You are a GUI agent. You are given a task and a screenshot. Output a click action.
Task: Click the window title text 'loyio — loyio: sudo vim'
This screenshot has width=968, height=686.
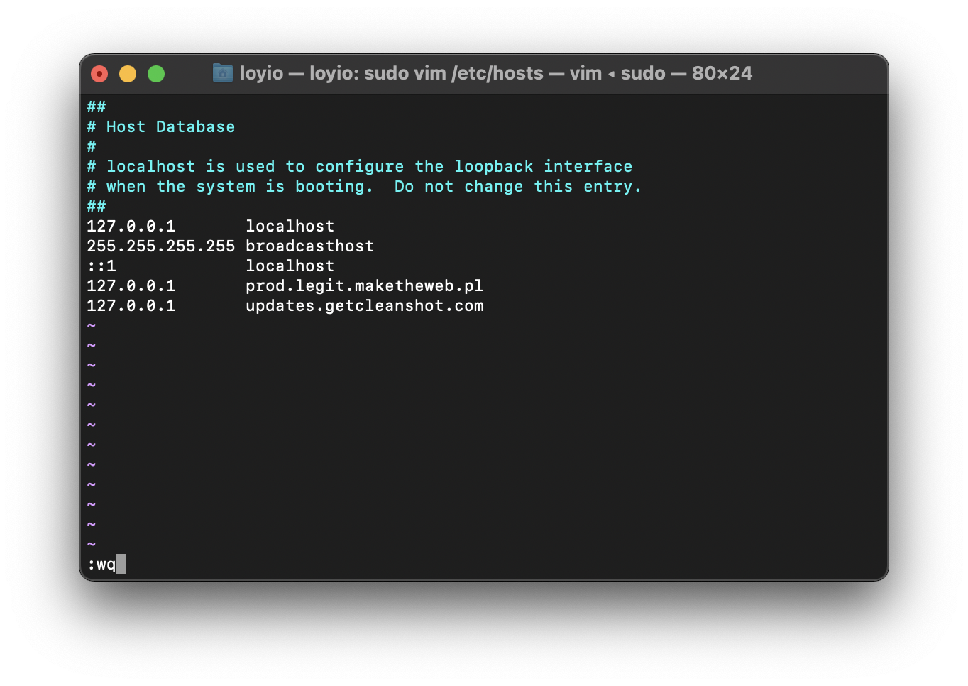(343, 73)
